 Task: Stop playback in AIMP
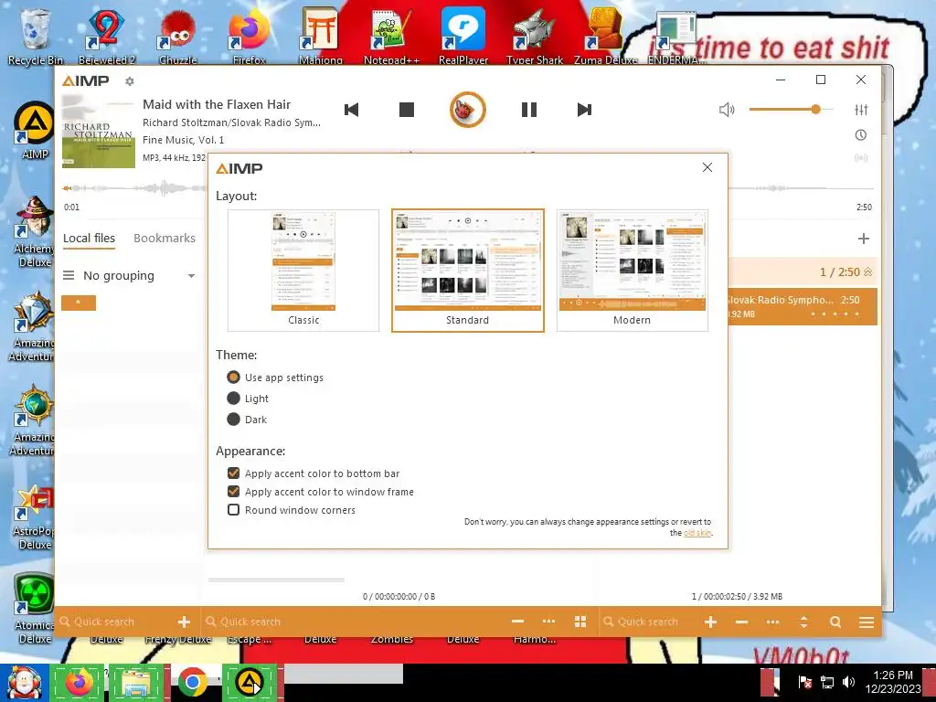407,110
